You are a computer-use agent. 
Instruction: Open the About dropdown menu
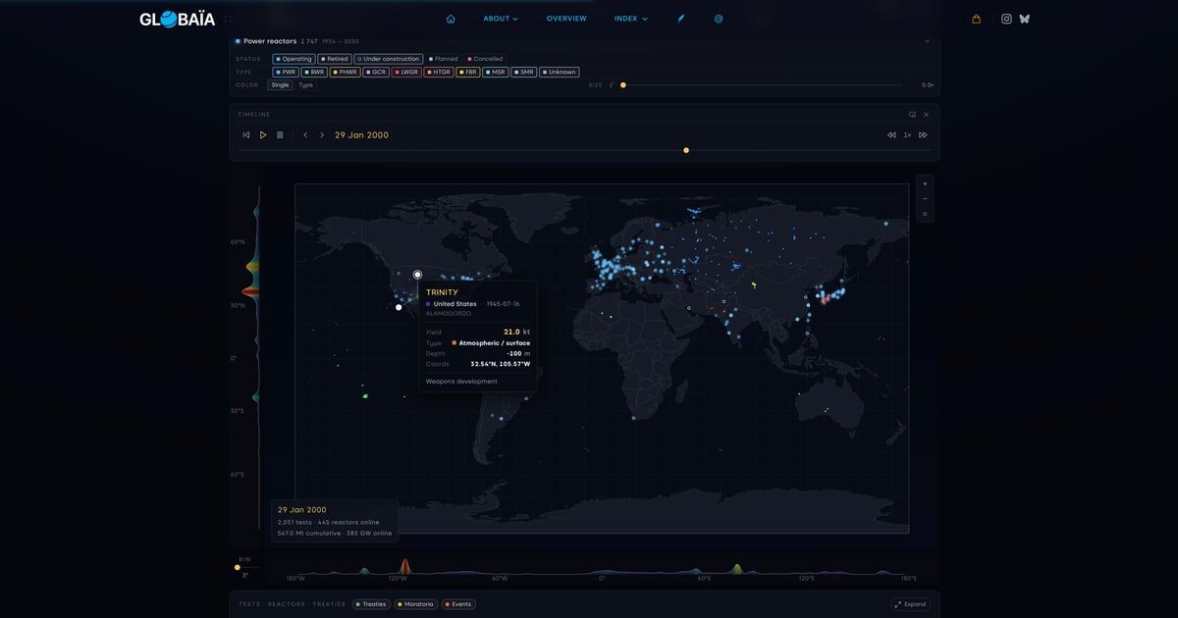click(501, 19)
